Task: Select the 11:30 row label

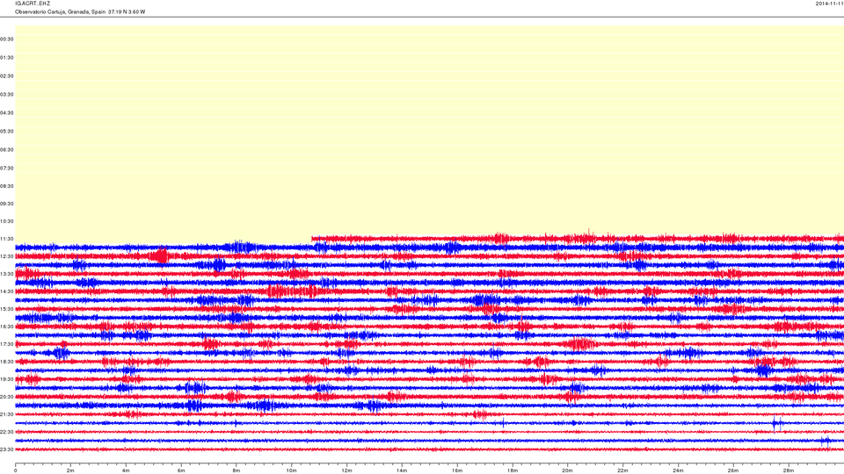Action: 7,239
